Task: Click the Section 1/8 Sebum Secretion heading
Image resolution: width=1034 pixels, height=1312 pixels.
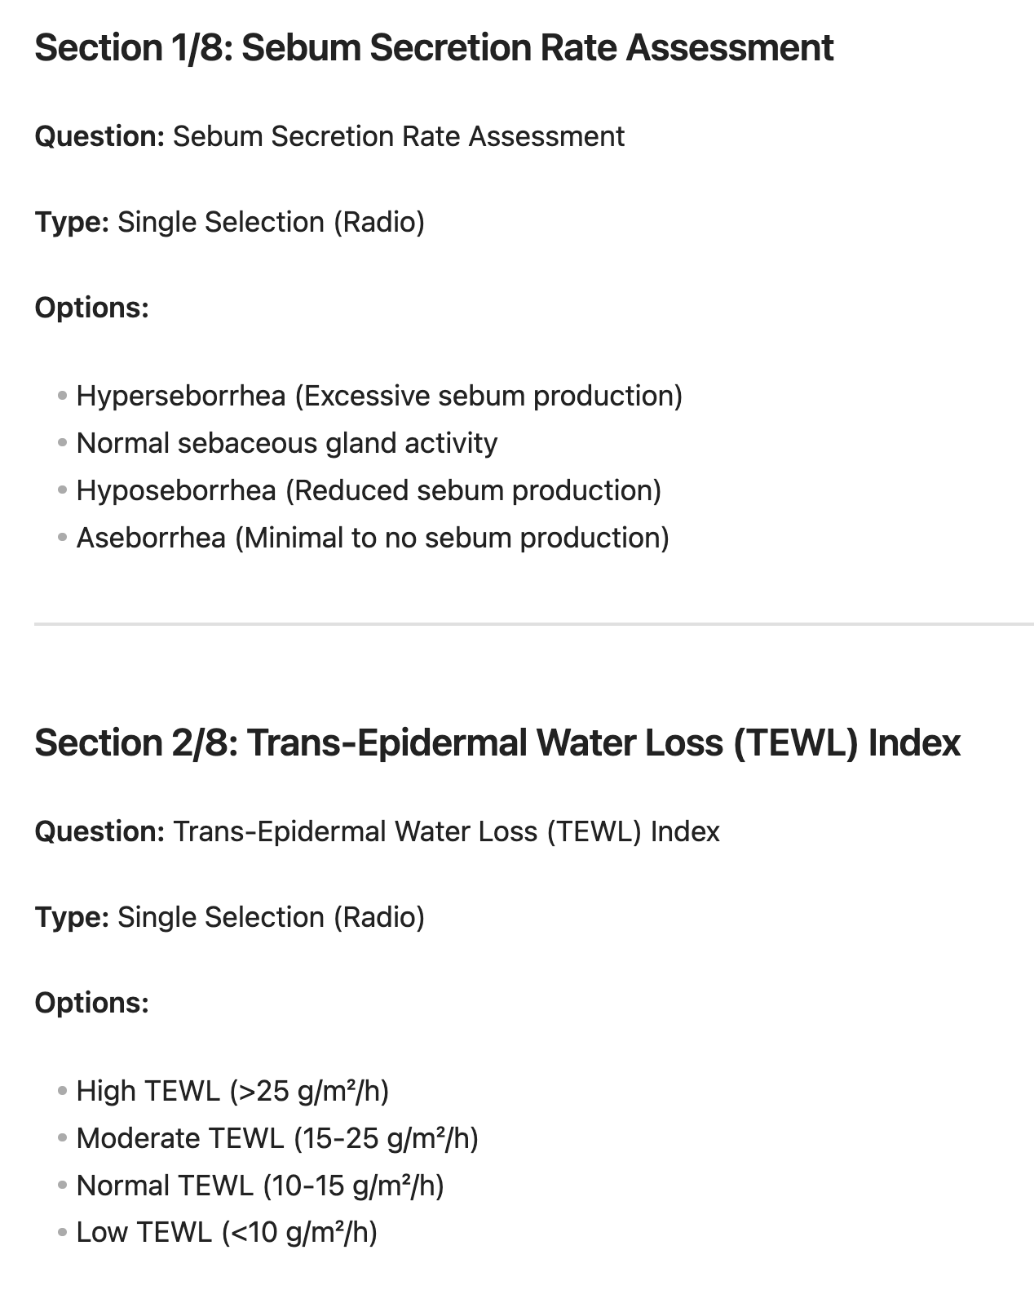Action: click(x=434, y=48)
